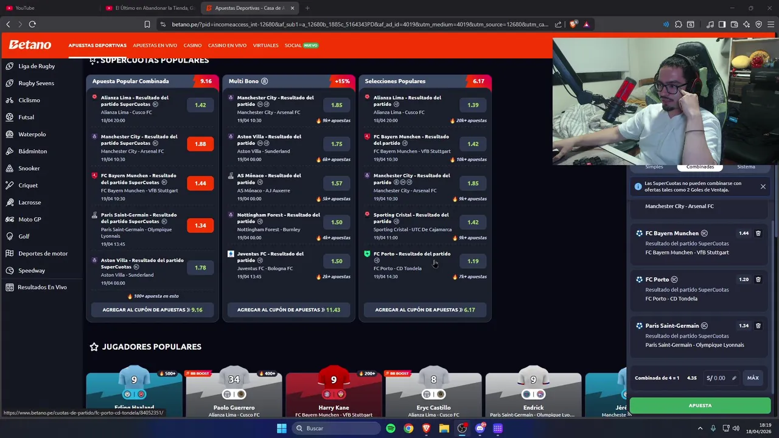Open Rugby Sevens in the sidebar
The height and width of the screenshot is (438, 779).
point(36,83)
